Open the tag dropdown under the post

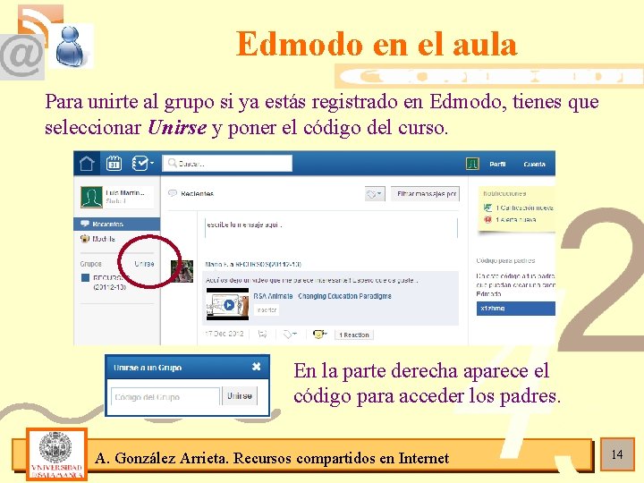[x=290, y=335]
